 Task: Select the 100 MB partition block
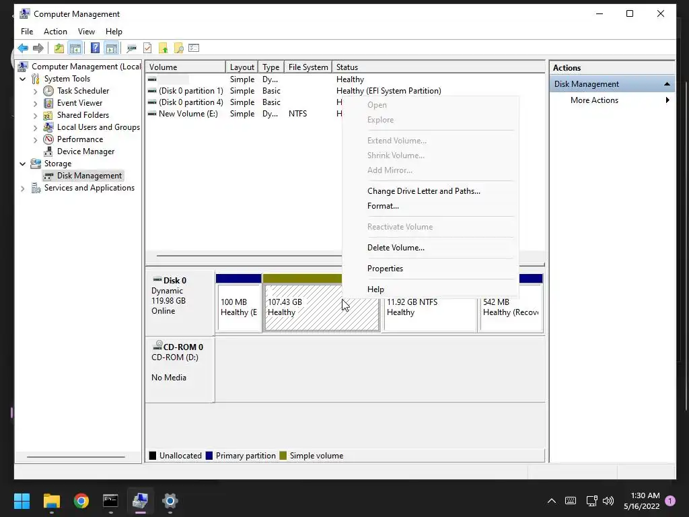coord(239,308)
